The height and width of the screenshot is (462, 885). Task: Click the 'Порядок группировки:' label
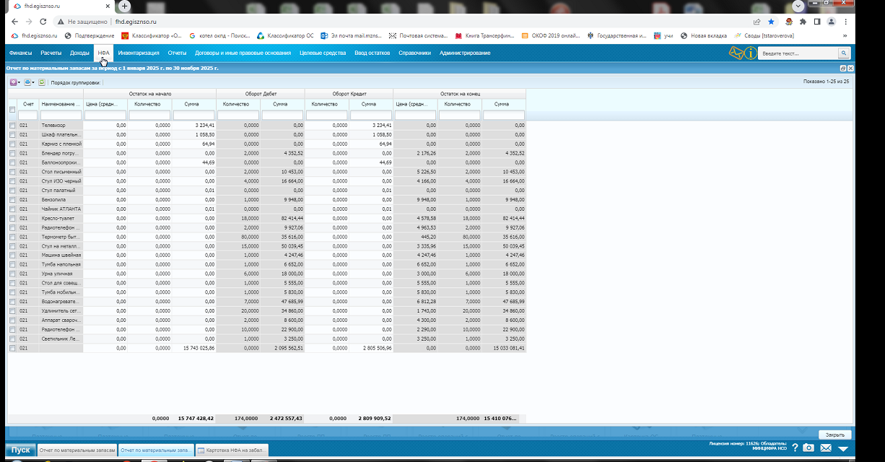tap(76, 82)
